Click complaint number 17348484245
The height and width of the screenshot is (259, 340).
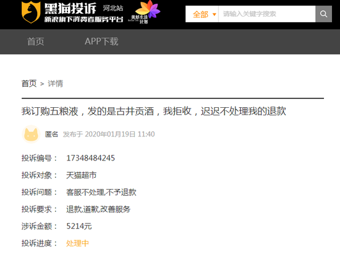point(90,158)
